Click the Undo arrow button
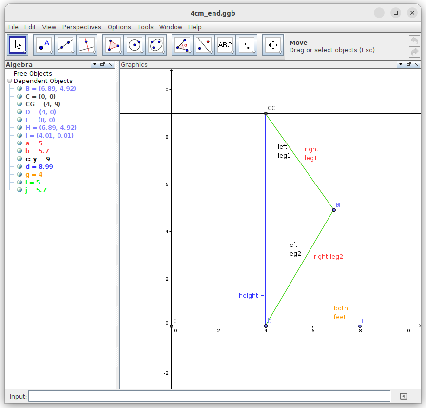Image resolution: width=426 pixels, height=408 pixels. [415, 41]
